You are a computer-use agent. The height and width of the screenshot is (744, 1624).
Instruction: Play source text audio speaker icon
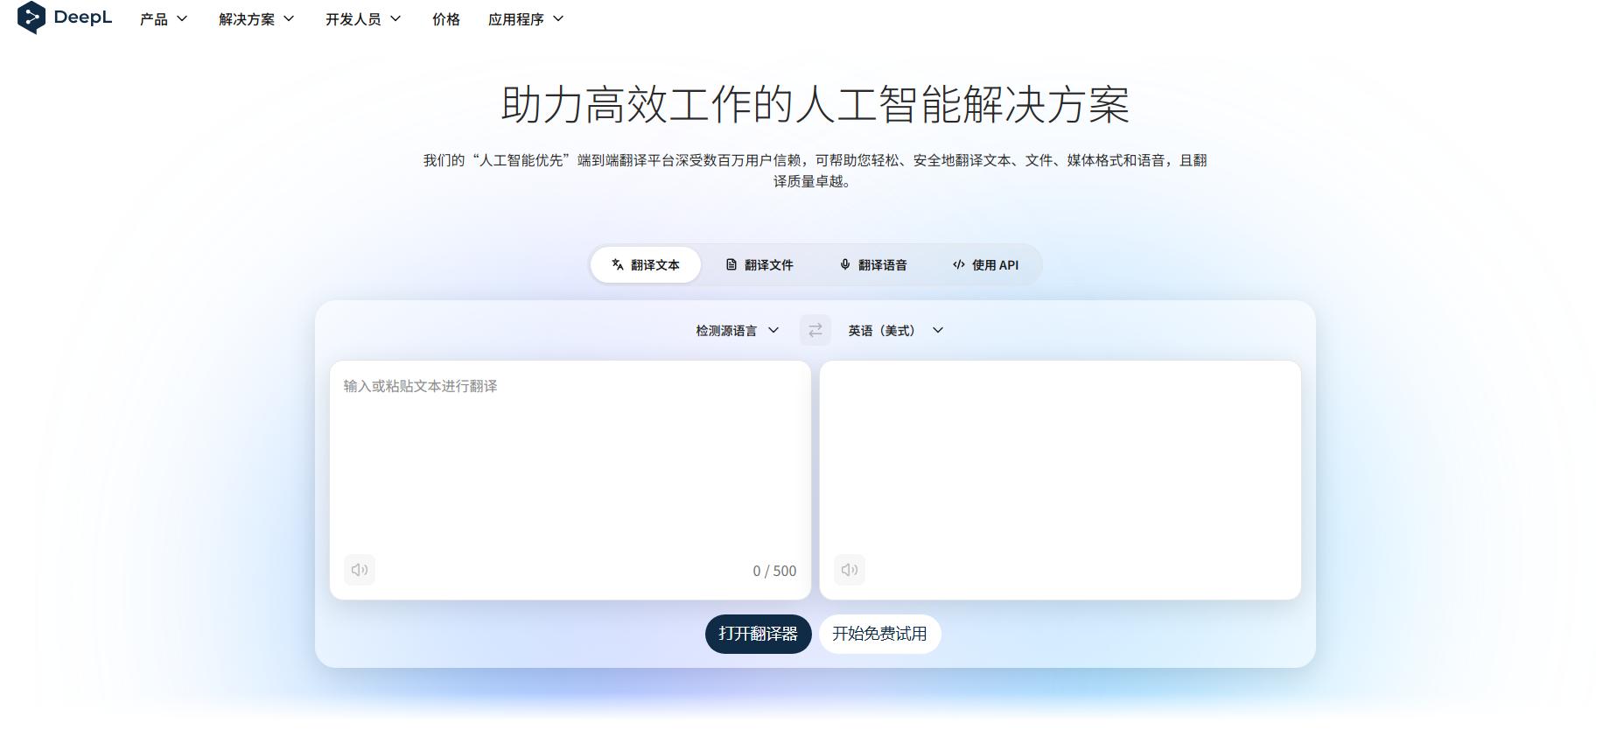coord(360,570)
